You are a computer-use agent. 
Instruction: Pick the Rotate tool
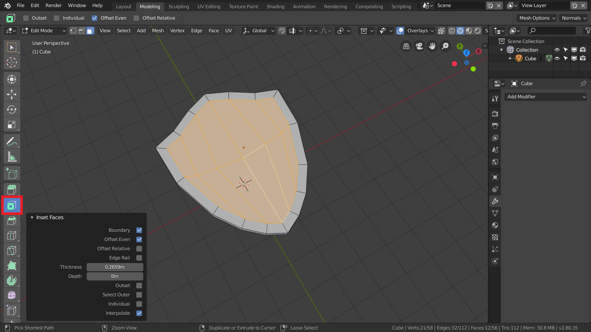tap(12, 109)
